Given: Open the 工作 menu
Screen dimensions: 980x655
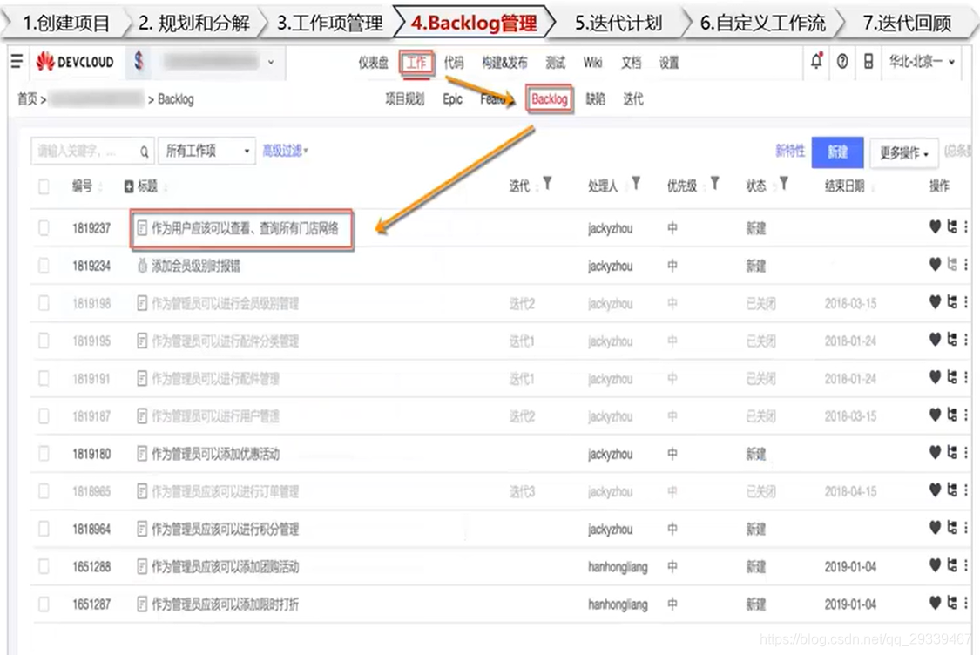Looking at the screenshot, I should 416,63.
